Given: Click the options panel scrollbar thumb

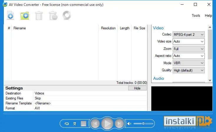Looking at the screenshot, I should [x=210, y=44].
